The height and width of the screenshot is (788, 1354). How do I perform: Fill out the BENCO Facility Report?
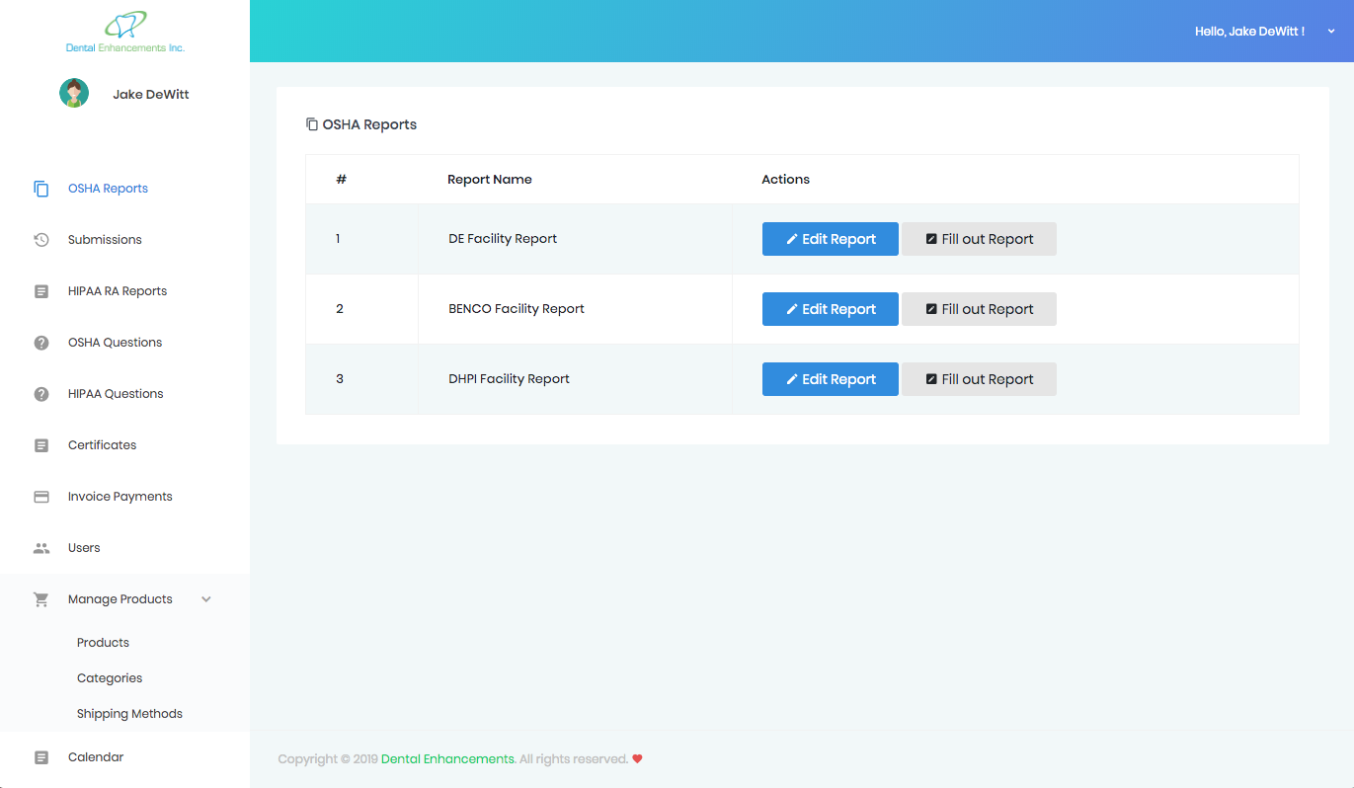coord(979,309)
